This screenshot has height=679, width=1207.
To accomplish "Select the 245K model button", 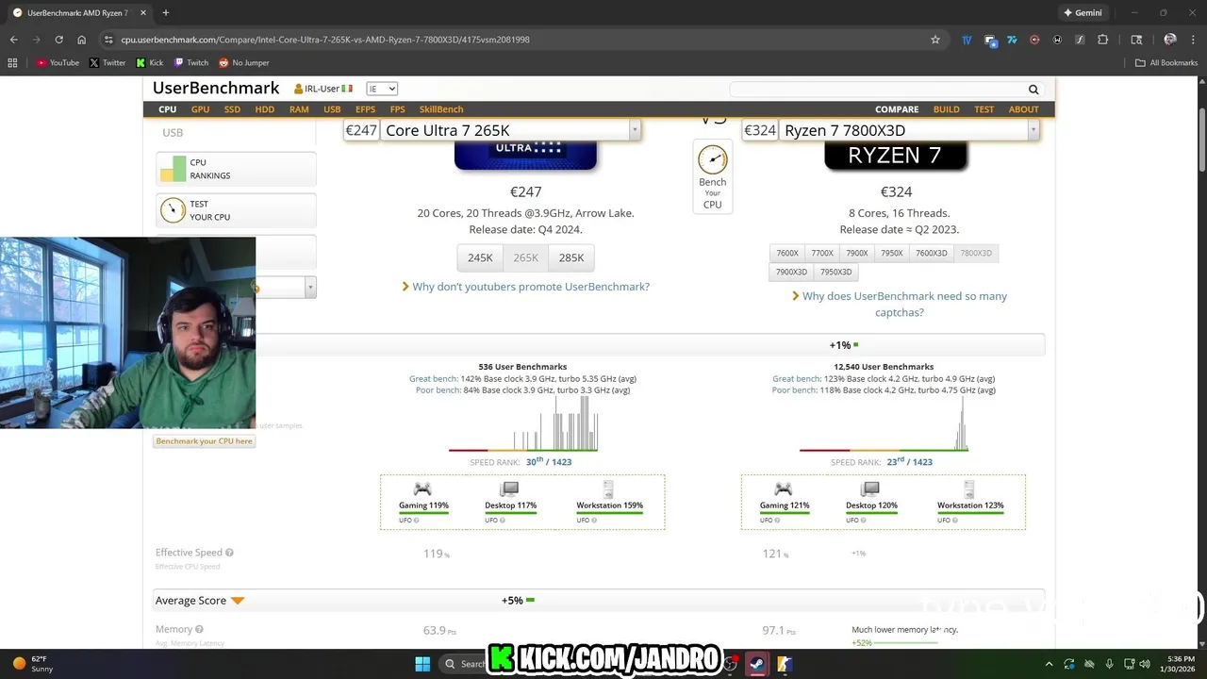I will tap(480, 257).
